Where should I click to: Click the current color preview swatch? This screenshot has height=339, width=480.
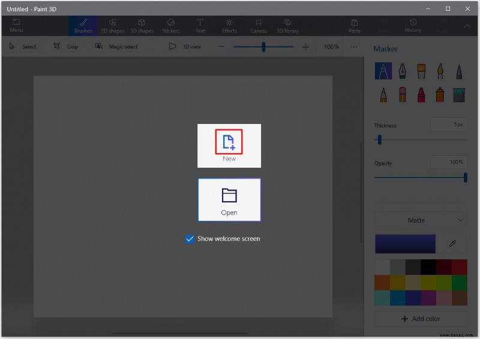(x=405, y=244)
